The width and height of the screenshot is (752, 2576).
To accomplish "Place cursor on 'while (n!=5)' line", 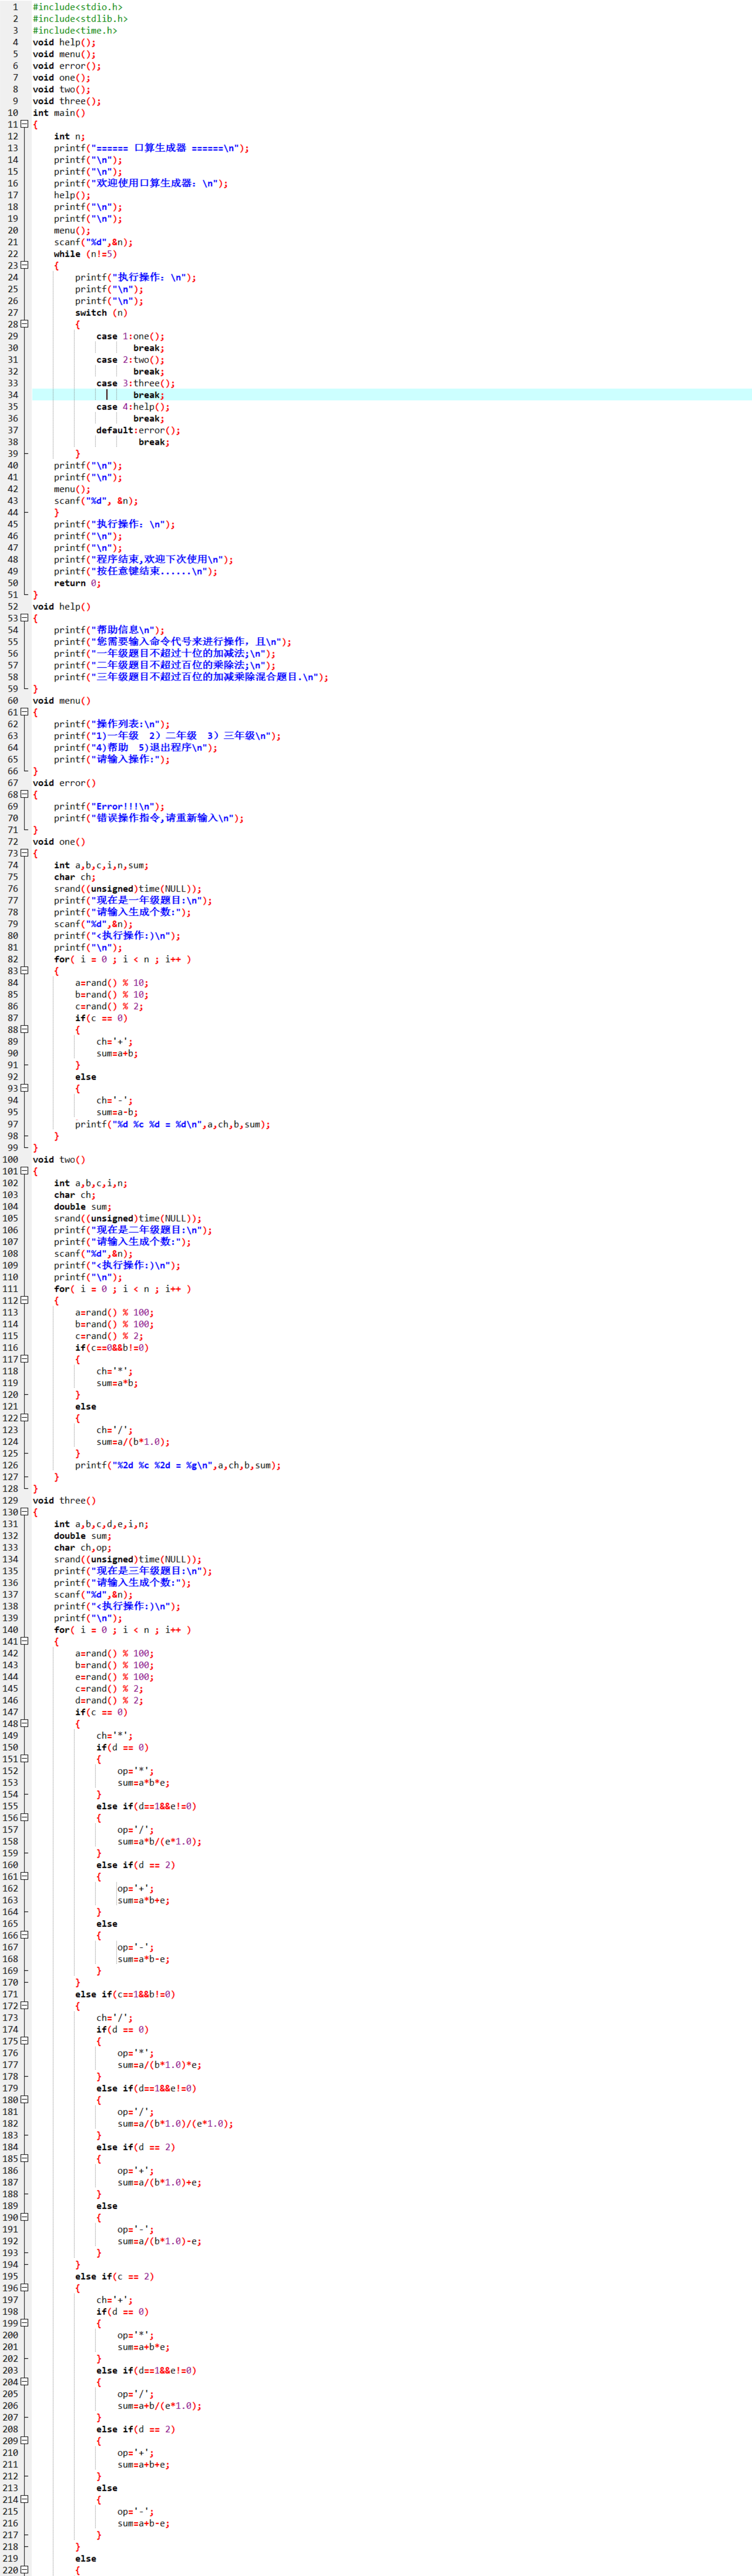I will [85, 254].
